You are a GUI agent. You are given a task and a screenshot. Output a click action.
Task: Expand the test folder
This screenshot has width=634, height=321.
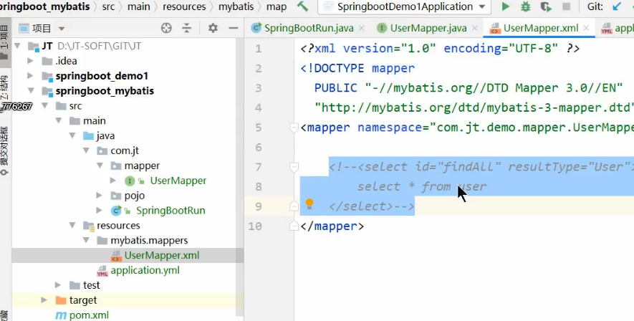[58, 285]
